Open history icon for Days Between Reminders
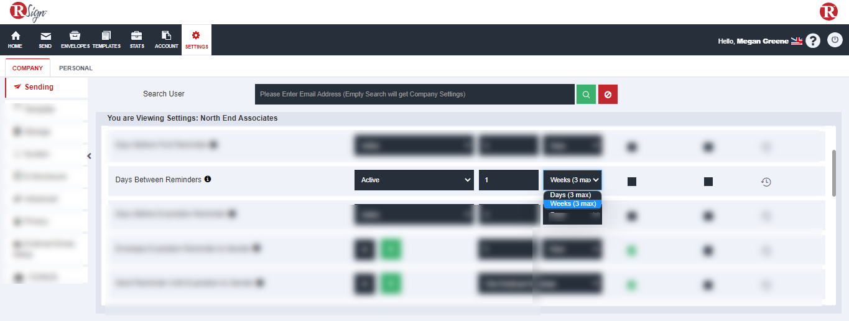This screenshot has width=849, height=321. (766, 182)
